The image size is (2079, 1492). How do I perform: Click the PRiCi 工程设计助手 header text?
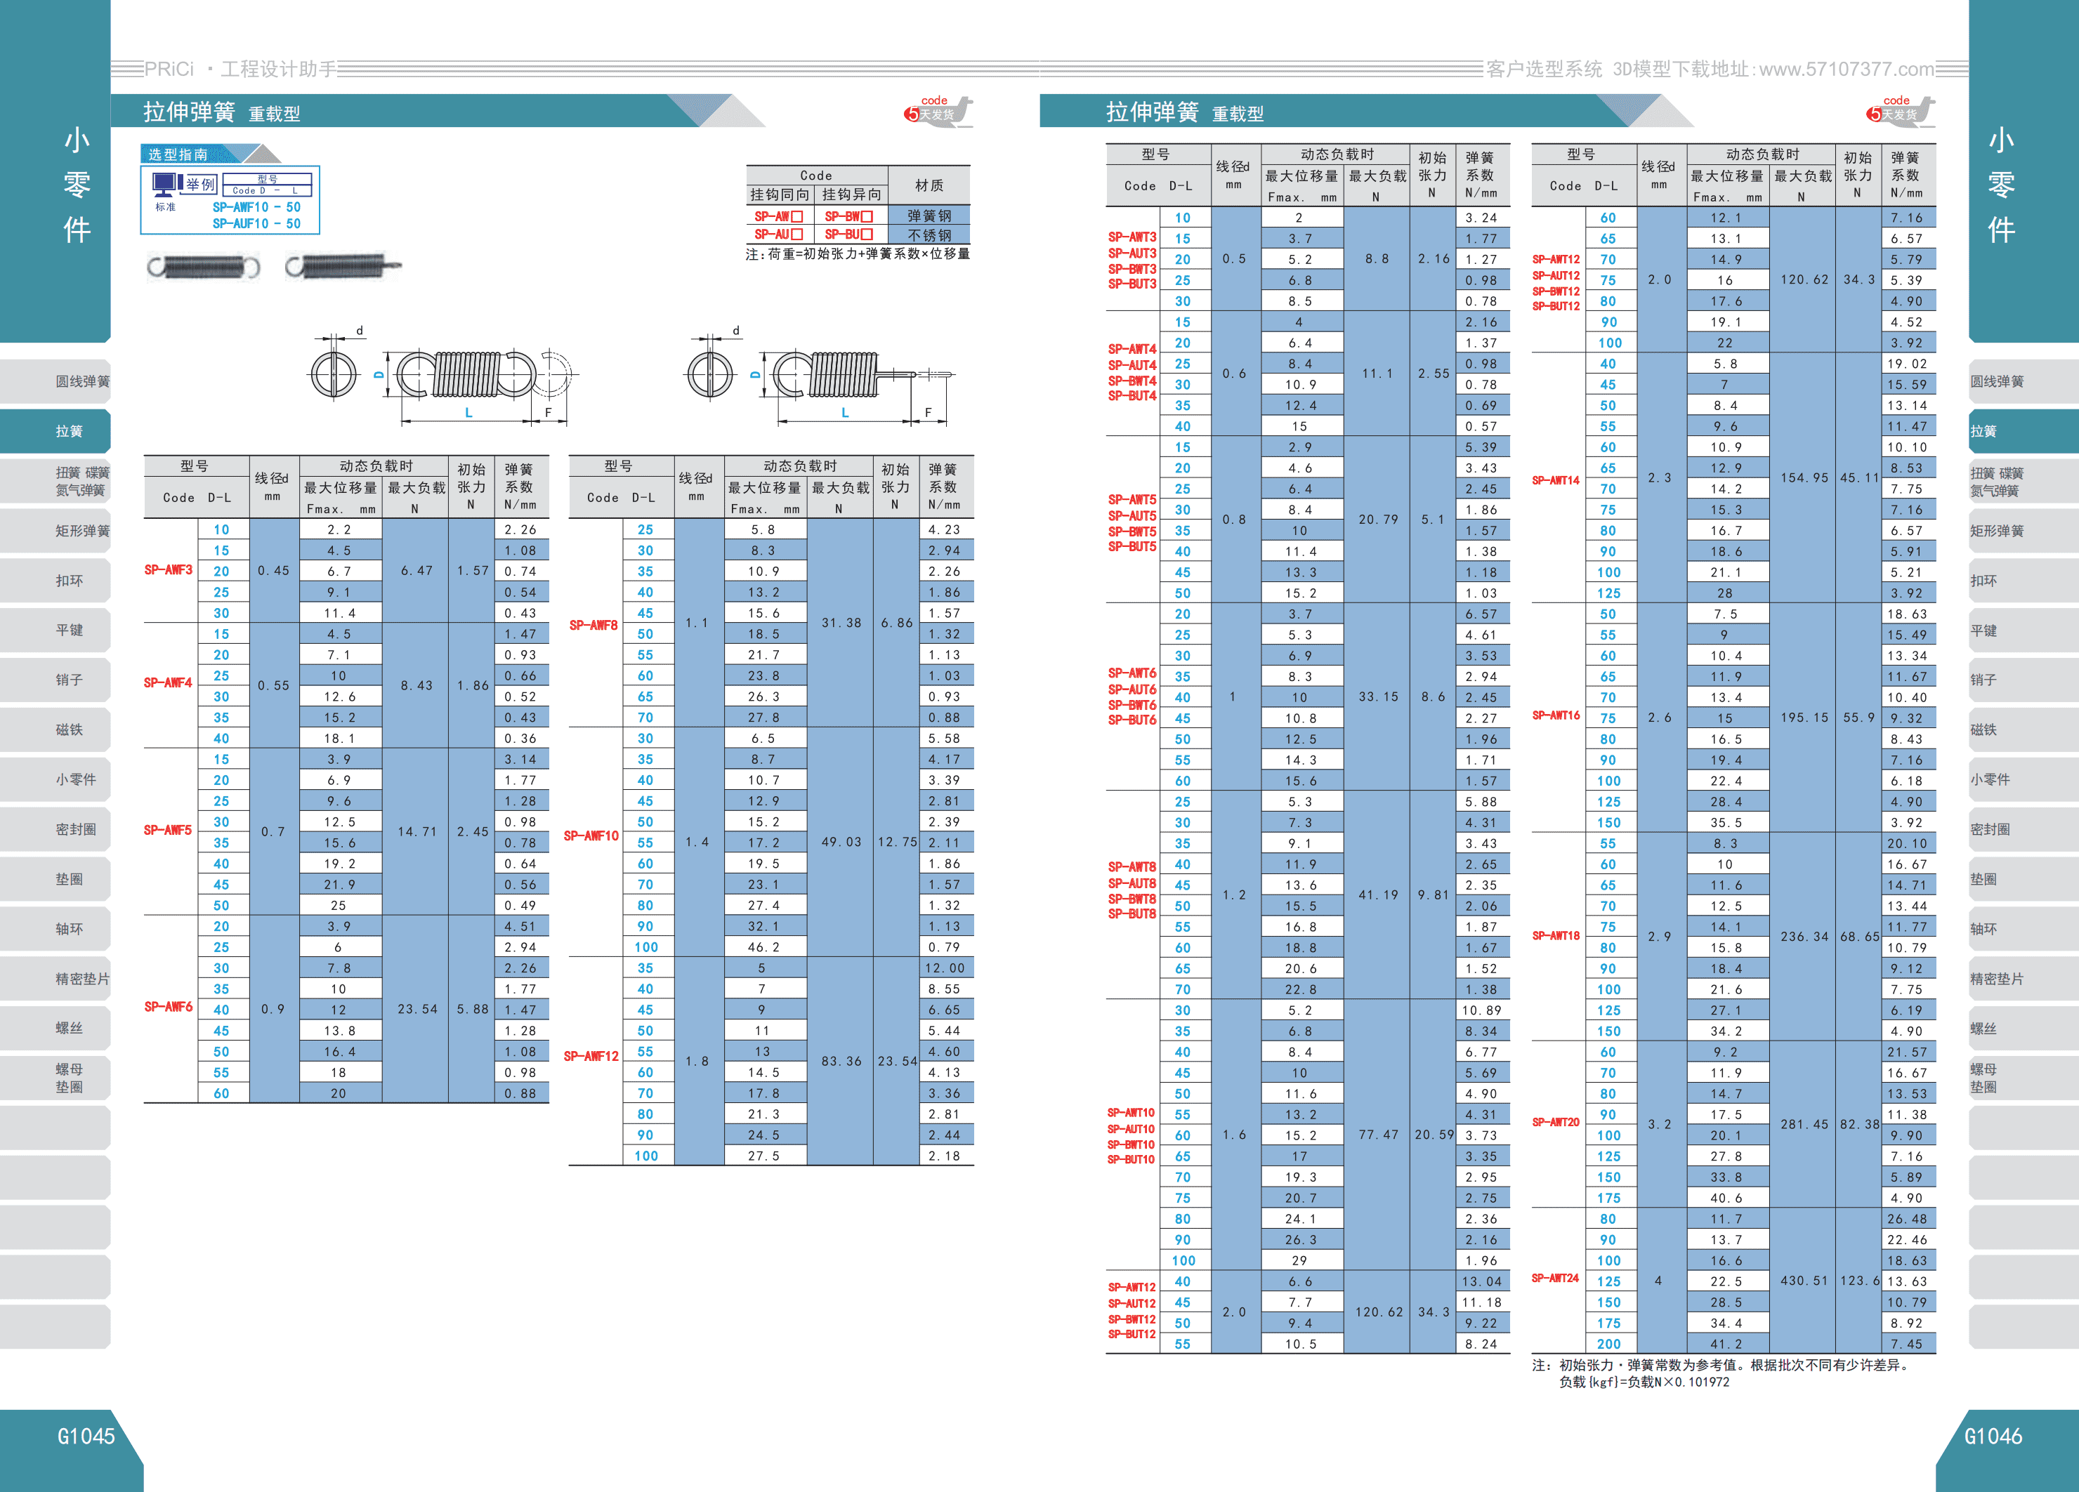[x=240, y=69]
